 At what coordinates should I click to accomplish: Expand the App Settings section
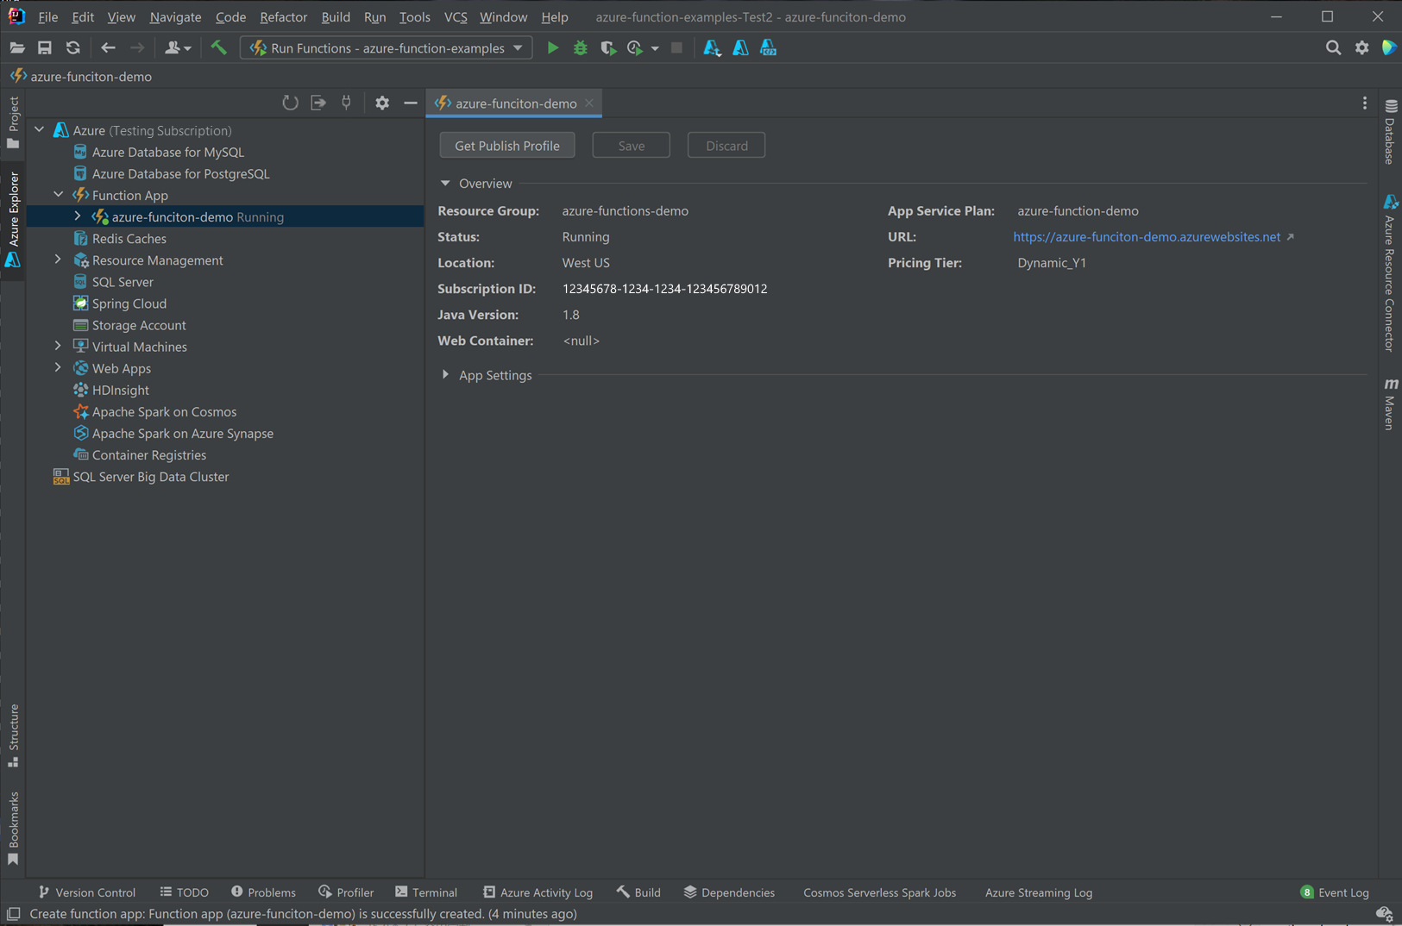pos(446,375)
